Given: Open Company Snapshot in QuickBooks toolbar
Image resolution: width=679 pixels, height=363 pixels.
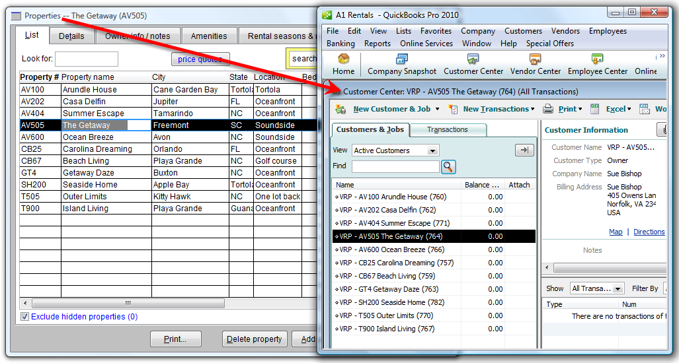Looking at the screenshot, I should click(x=402, y=64).
